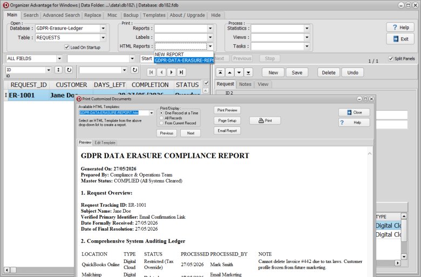Expand the Table REQUESTS dropdown
The width and height of the screenshot is (421, 277).
coord(103,38)
